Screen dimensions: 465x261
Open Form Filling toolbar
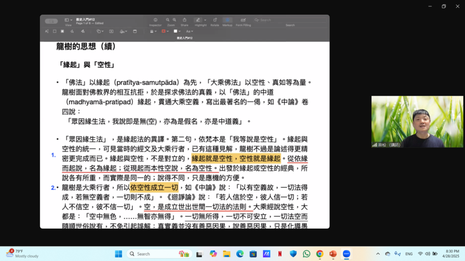(x=243, y=20)
